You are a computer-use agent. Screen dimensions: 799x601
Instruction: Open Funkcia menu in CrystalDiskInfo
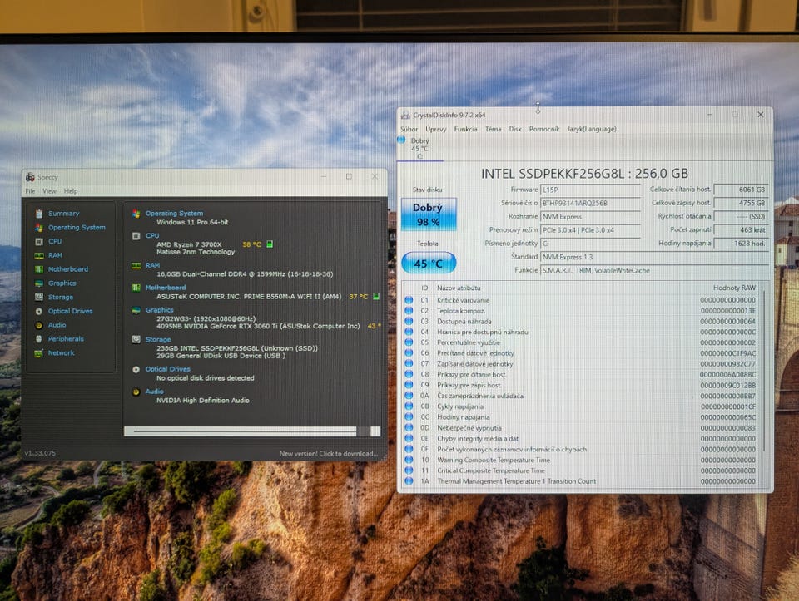point(466,129)
